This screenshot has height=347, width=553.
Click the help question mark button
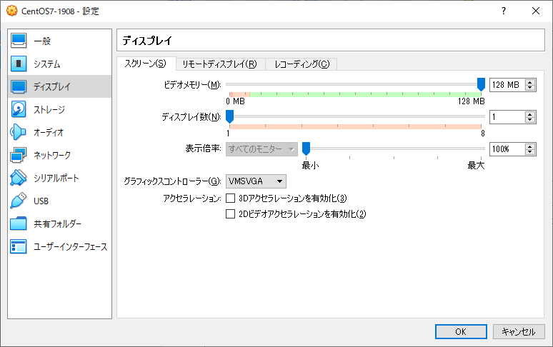click(504, 11)
